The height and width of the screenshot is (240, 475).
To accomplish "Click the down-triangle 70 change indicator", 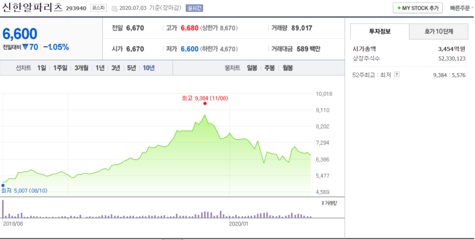I will coord(30,47).
